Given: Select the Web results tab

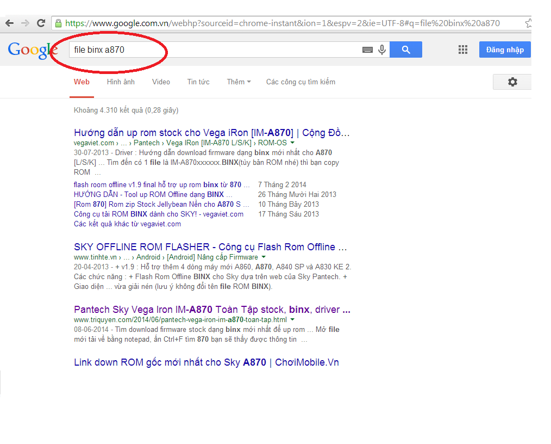Looking at the screenshot, I should click(x=82, y=82).
